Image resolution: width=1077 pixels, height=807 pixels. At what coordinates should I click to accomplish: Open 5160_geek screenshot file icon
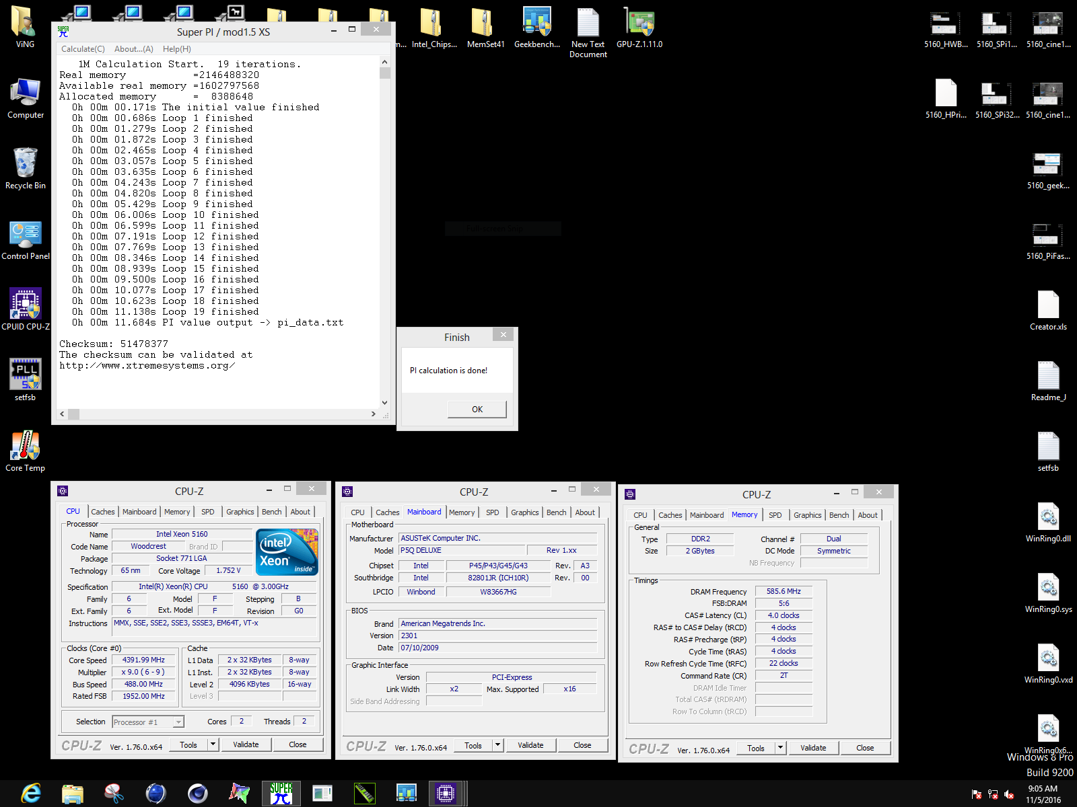(1048, 170)
